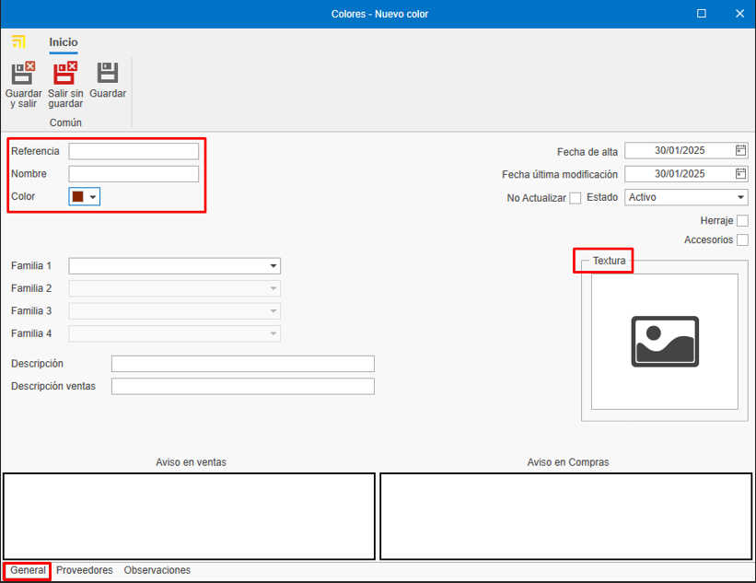Enable the Herraje checkbox
This screenshot has height=583, width=756.
coord(742,221)
